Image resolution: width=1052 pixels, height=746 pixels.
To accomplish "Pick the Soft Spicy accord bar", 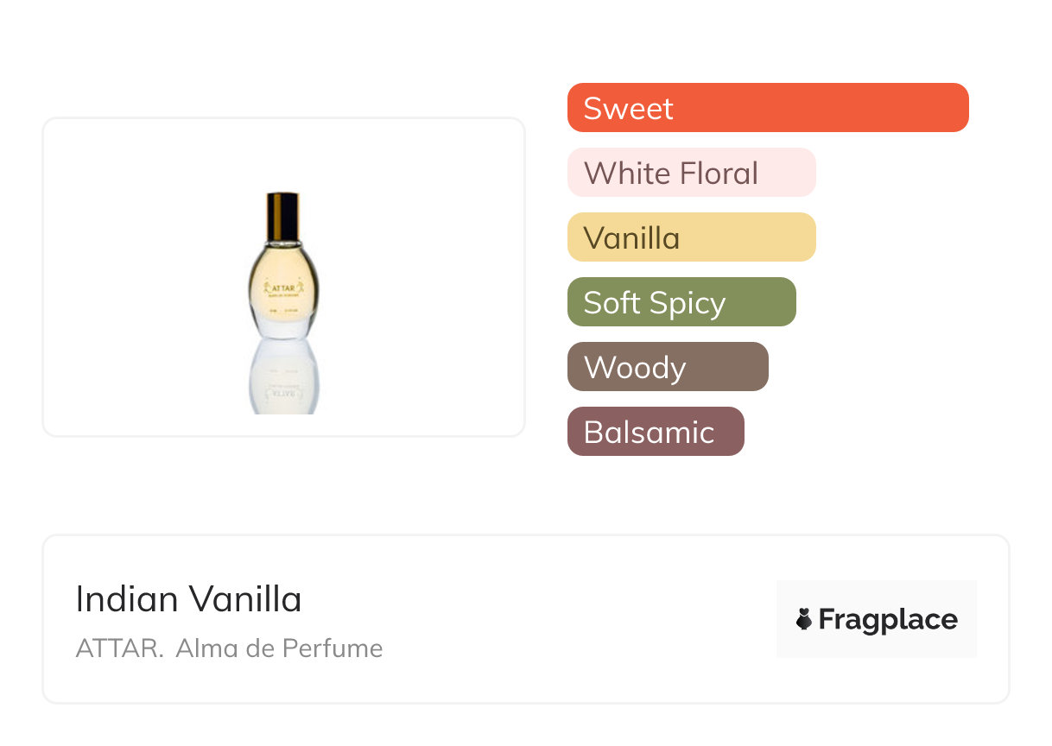I will (681, 302).
